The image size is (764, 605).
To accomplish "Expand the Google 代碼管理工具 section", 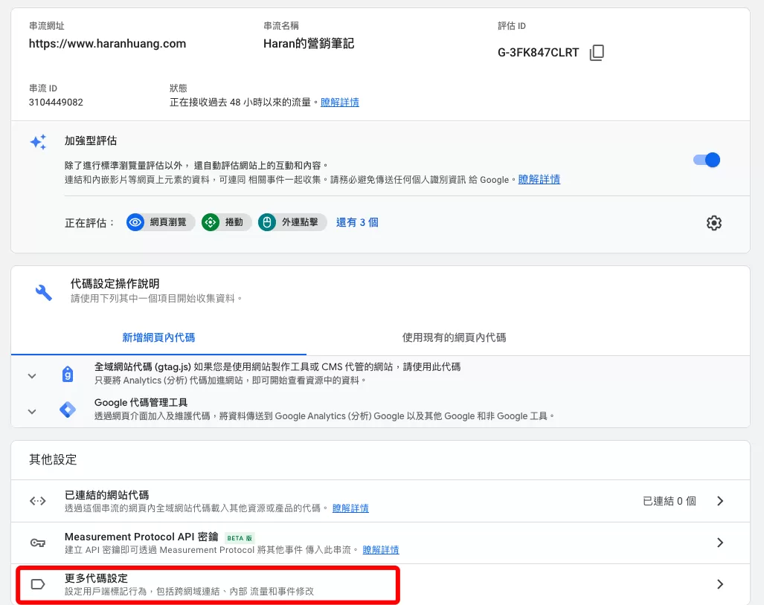I will [32, 411].
